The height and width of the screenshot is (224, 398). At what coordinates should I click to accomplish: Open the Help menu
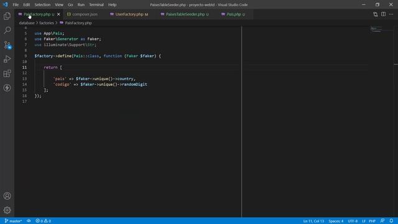[112, 4]
